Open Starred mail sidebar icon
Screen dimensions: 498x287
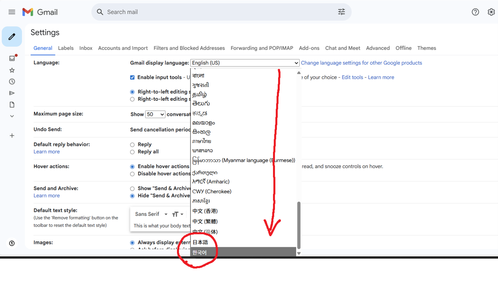tap(12, 70)
